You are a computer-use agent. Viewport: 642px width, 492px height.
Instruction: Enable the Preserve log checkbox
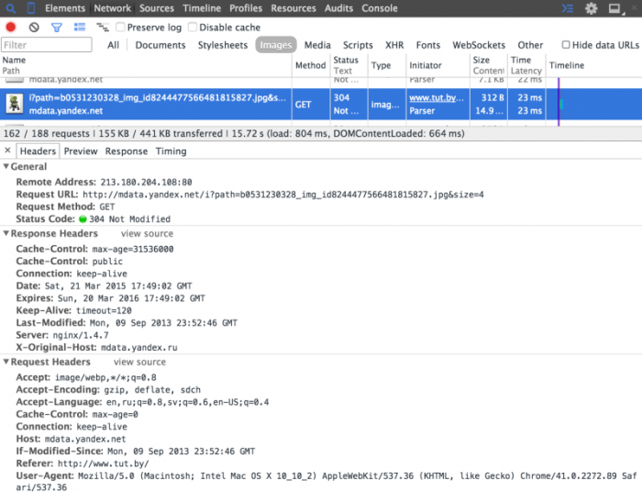[120, 27]
